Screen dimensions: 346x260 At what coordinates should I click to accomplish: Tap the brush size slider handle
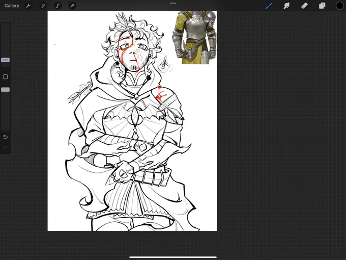5,60
